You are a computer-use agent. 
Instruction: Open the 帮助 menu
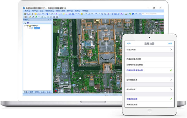tap(85, 11)
